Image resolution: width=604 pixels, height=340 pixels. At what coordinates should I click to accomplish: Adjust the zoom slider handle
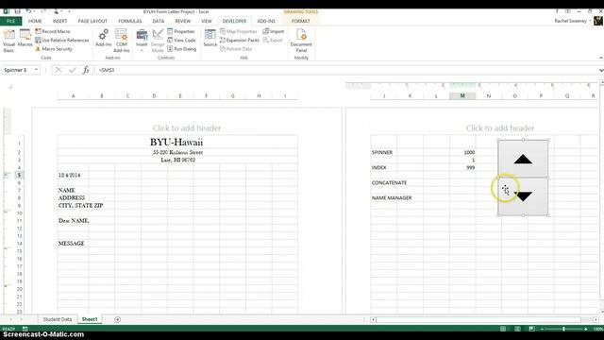coord(563,329)
